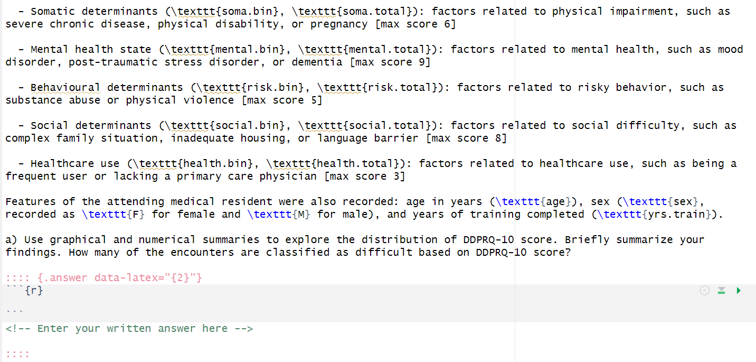Screen dimensions: 756x362
Task: Open the chunk options gear icon
Action: click(x=704, y=290)
